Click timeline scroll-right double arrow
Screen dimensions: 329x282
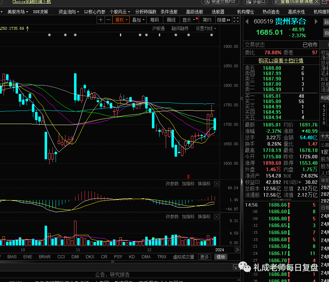click(237, 250)
